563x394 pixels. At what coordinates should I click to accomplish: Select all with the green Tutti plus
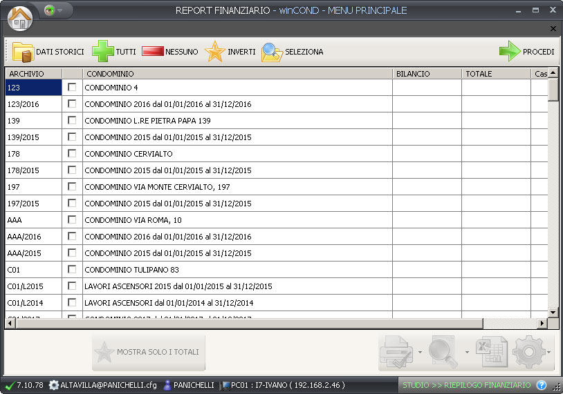point(103,52)
